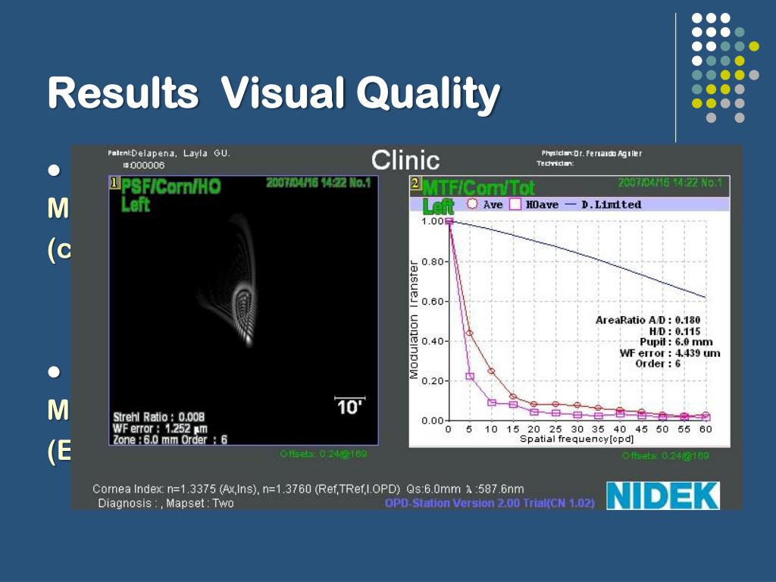Click the patient ID 000006
Image resolution: width=776 pixels, height=582 pixels.
pos(148,164)
